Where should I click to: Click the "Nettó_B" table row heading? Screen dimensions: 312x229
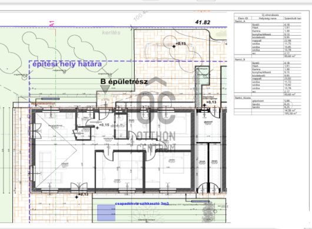240,59
